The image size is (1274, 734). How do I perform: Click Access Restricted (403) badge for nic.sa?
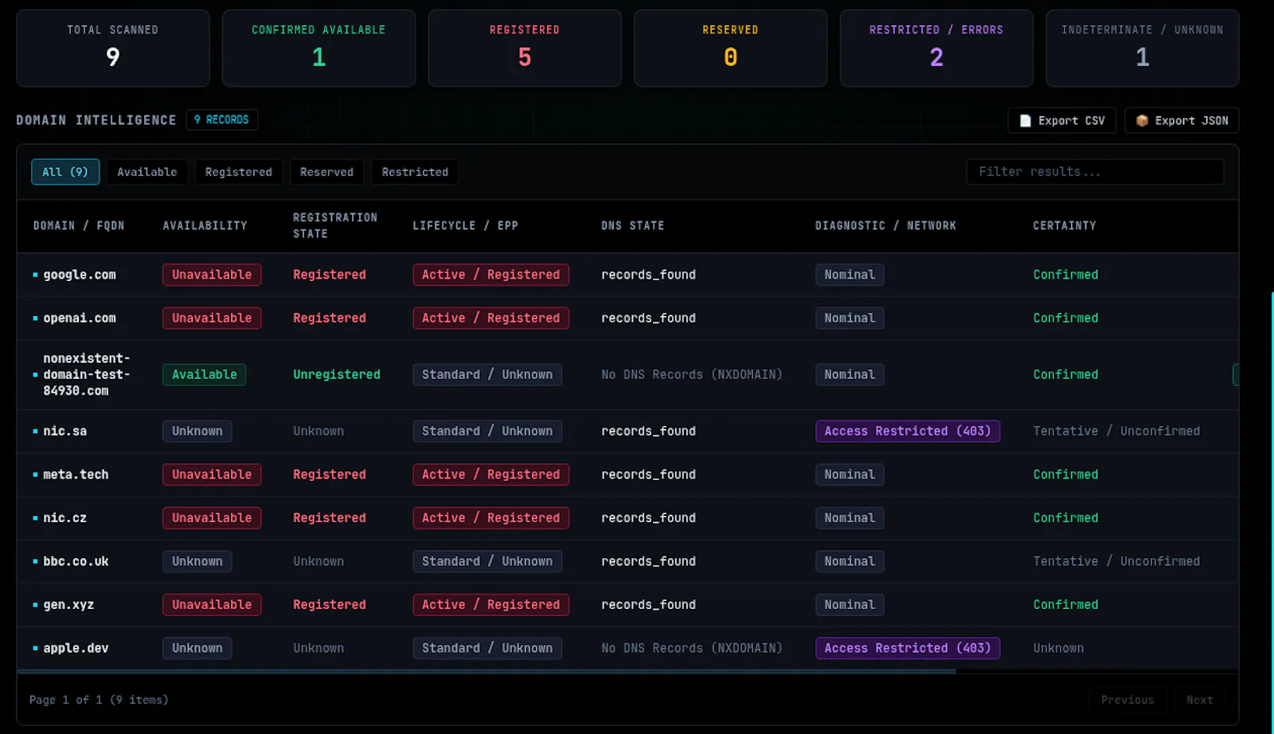(x=907, y=431)
